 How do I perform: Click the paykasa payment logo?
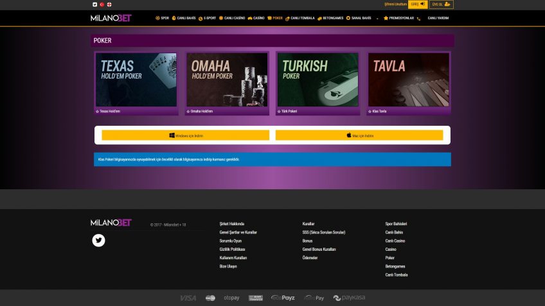click(x=349, y=298)
